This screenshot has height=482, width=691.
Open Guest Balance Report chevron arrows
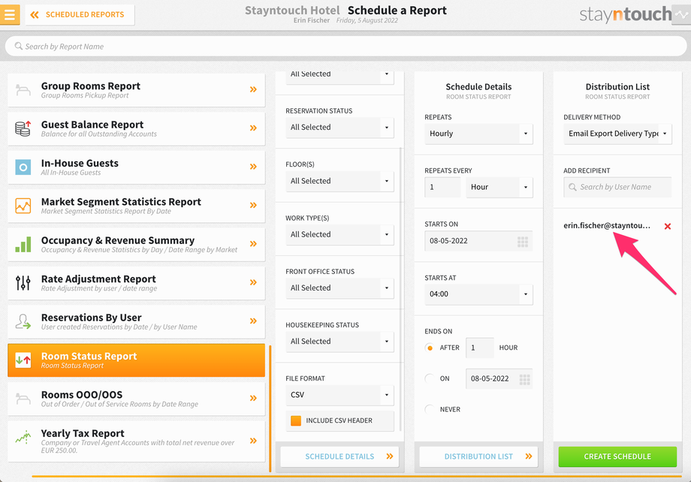(253, 128)
